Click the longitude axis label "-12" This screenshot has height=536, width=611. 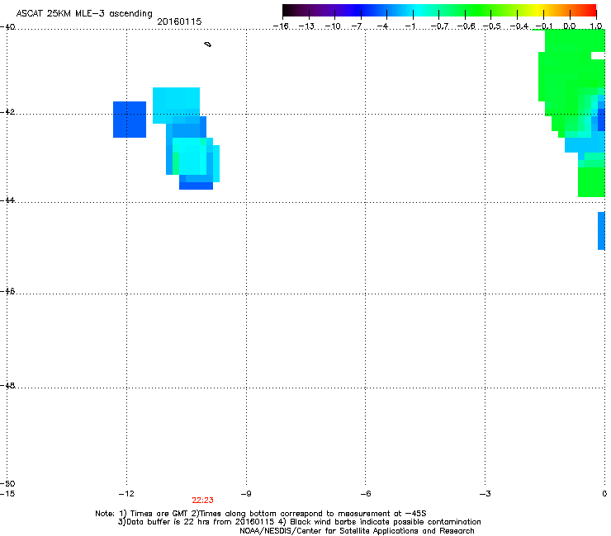[126, 494]
